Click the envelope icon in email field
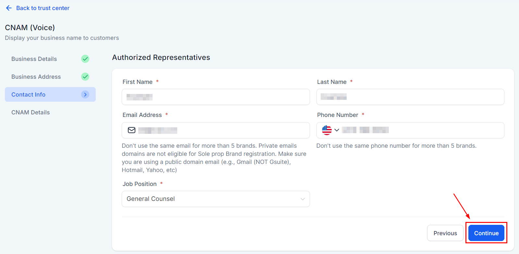This screenshot has height=254, width=519. (x=131, y=130)
